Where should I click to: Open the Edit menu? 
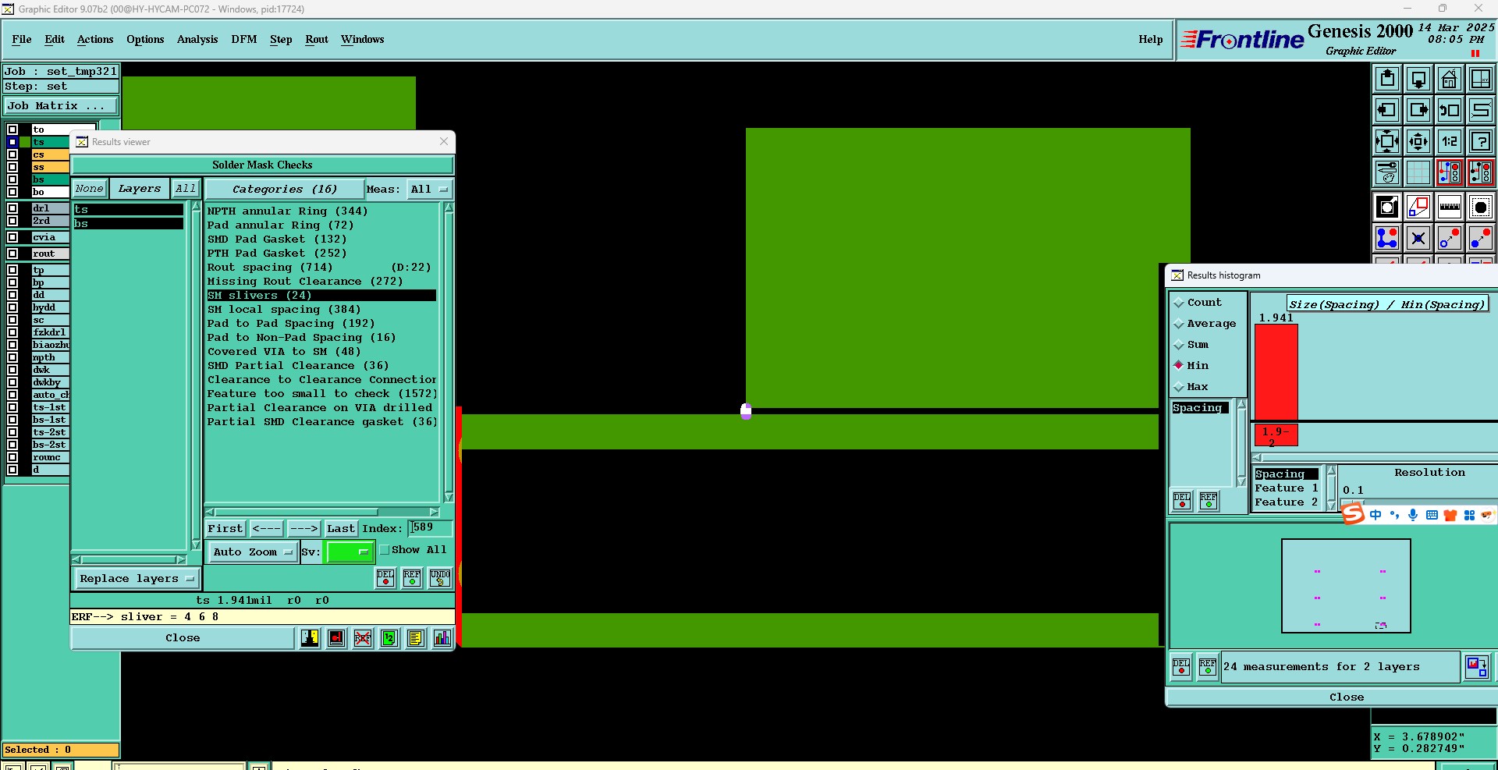pos(55,39)
